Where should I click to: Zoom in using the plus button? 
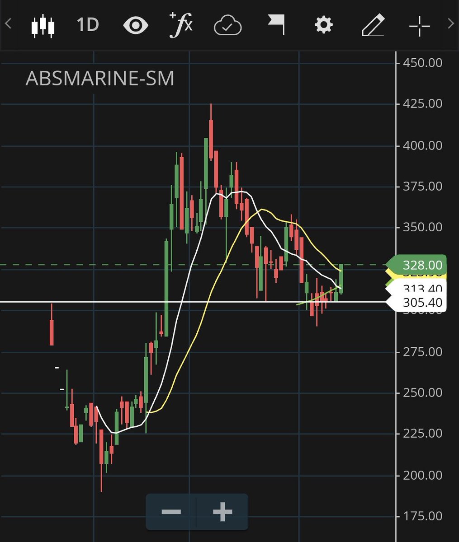tap(222, 512)
